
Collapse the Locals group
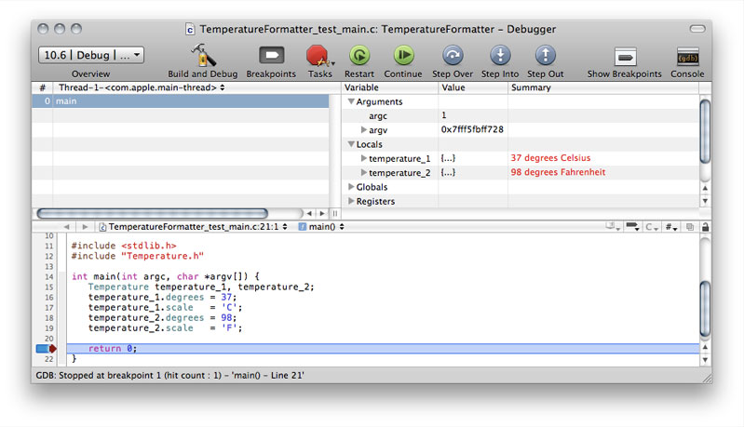(x=351, y=144)
